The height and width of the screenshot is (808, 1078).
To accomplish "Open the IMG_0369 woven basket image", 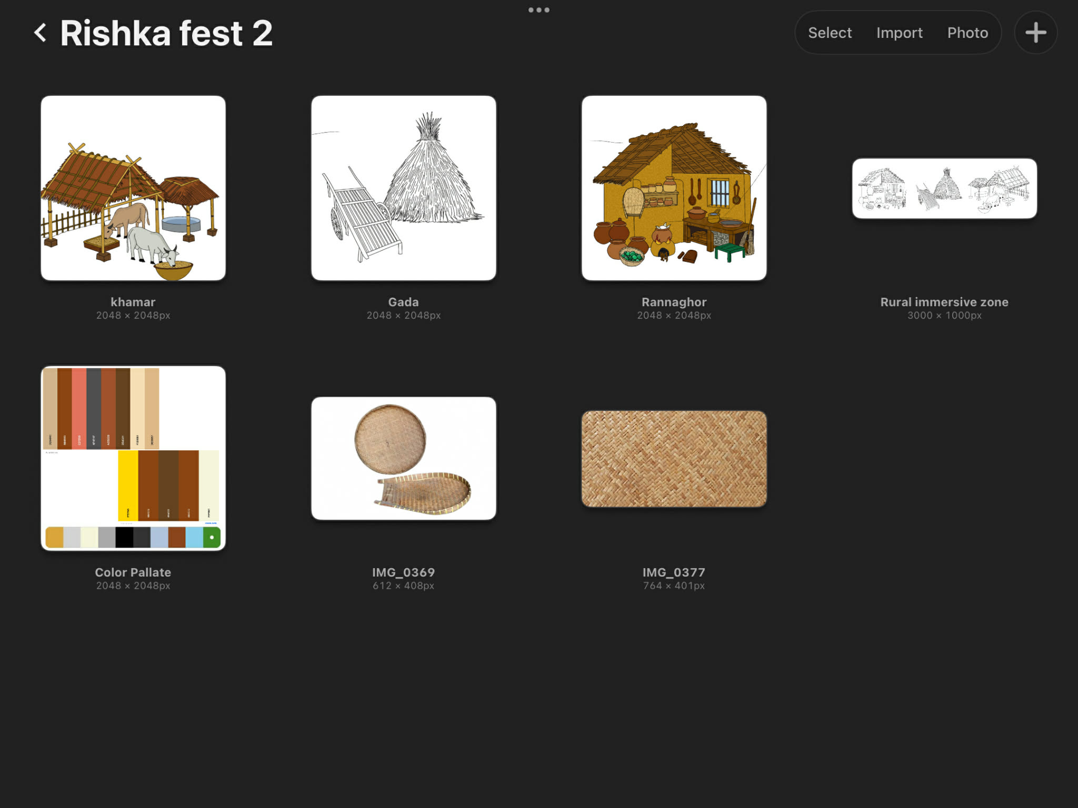I will click(403, 458).
